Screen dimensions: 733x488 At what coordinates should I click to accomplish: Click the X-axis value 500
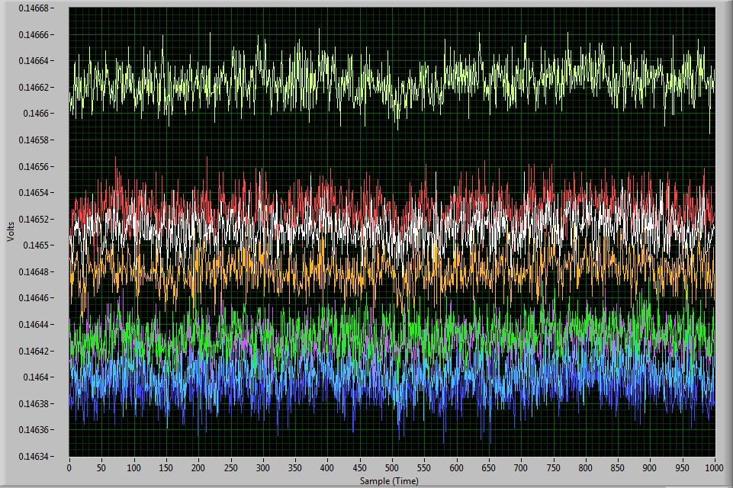click(x=392, y=467)
